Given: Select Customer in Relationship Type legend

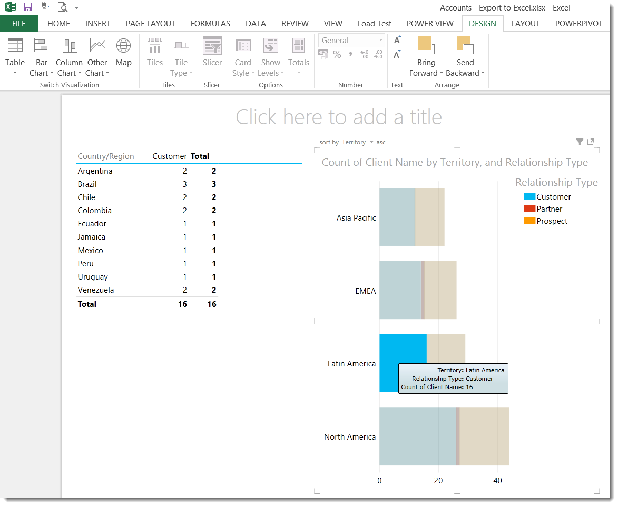Looking at the screenshot, I should 553,197.
